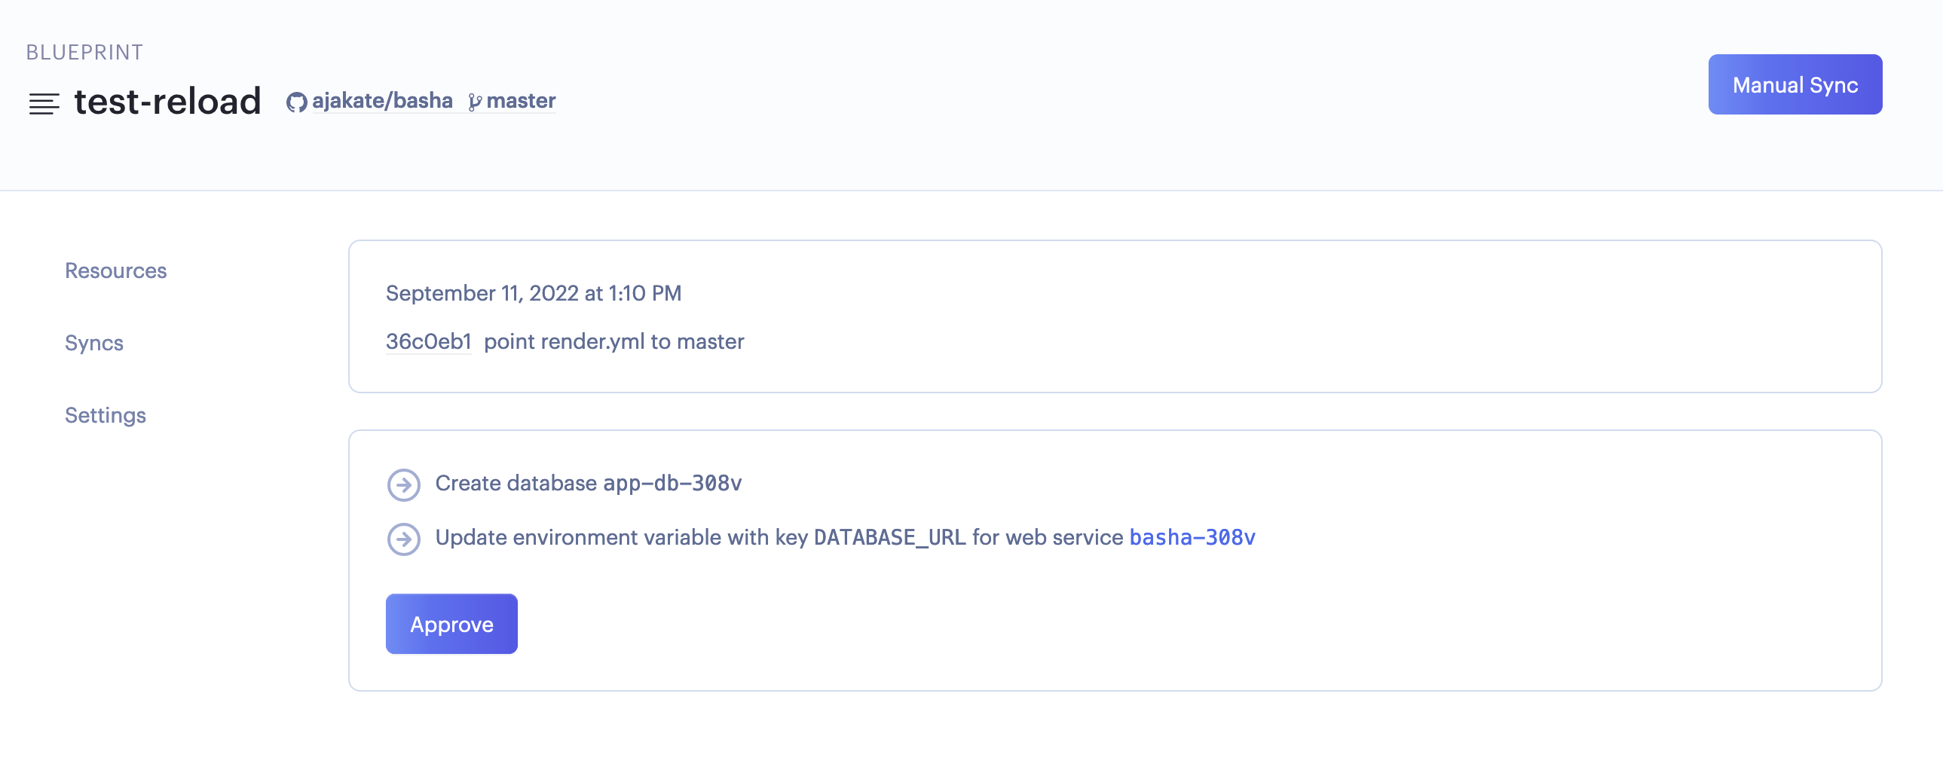Approve the pending sync changes
Screen dimensions: 1943x779
[x=451, y=624]
